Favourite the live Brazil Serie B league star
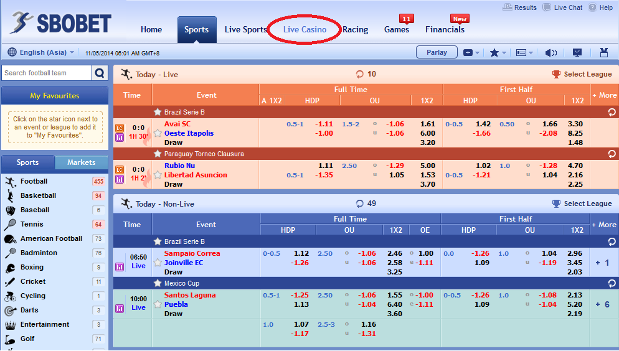Viewport: 619px width, 351px height. pyautogui.click(x=158, y=112)
